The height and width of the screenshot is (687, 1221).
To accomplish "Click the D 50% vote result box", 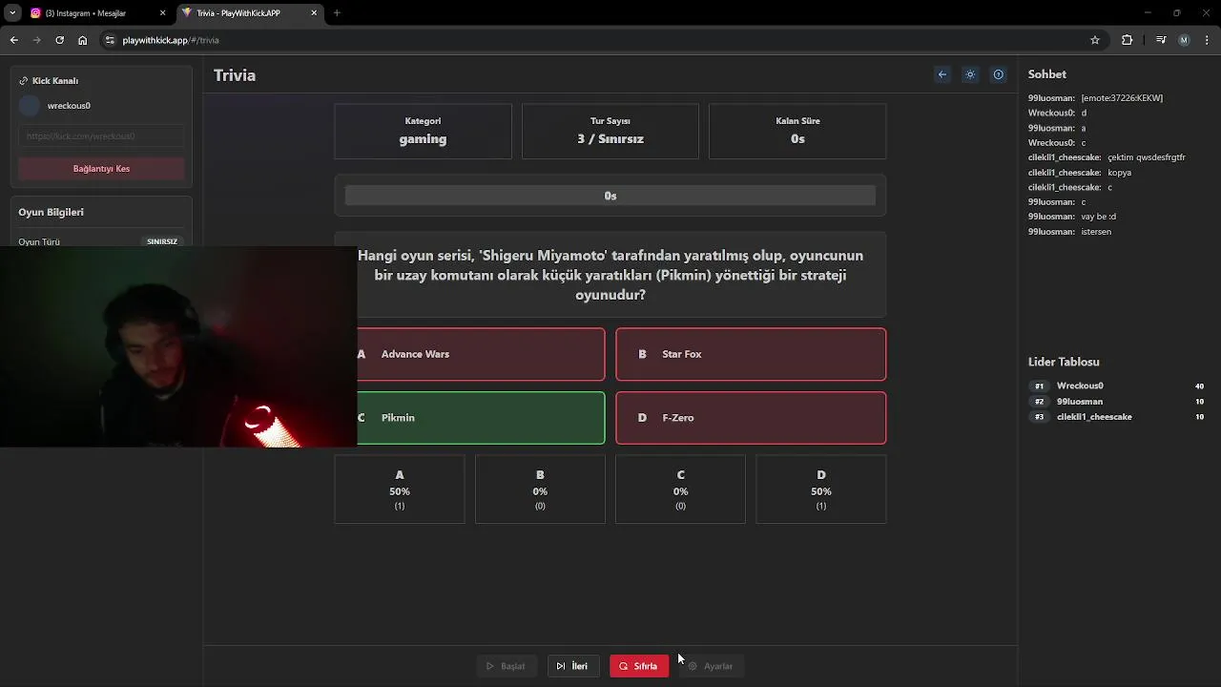I will pos(821,489).
